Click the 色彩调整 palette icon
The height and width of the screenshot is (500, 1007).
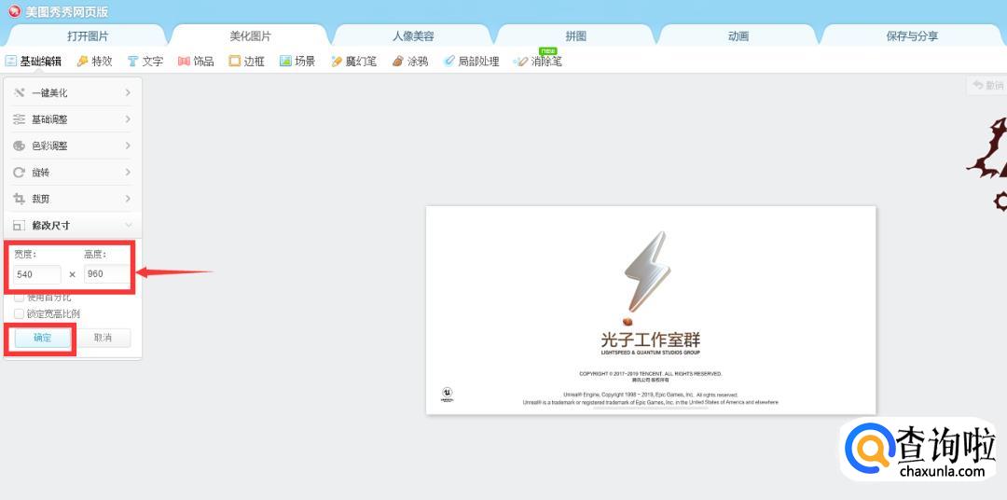[20, 146]
